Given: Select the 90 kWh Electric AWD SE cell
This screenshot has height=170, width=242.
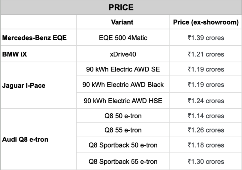Looking at the screenshot, I should 123,69.
